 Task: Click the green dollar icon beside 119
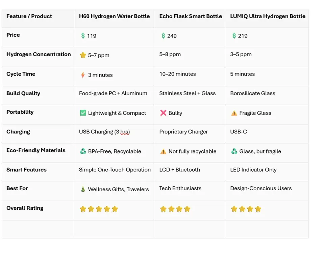83,36
